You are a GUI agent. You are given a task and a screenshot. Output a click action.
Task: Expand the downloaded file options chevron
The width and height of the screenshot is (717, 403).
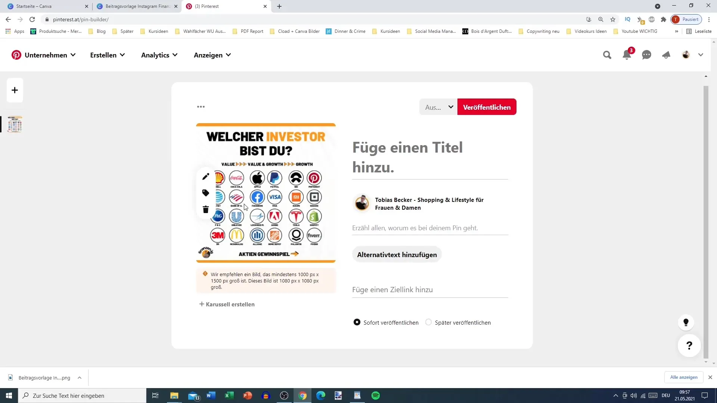pyautogui.click(x=80, y=378)
